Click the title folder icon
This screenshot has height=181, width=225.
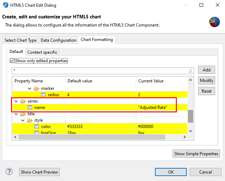23,114
